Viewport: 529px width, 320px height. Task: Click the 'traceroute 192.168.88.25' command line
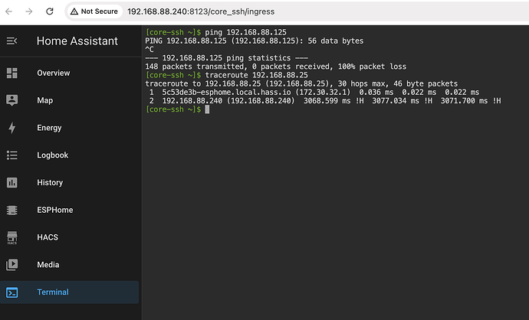(x=226, y=75)
